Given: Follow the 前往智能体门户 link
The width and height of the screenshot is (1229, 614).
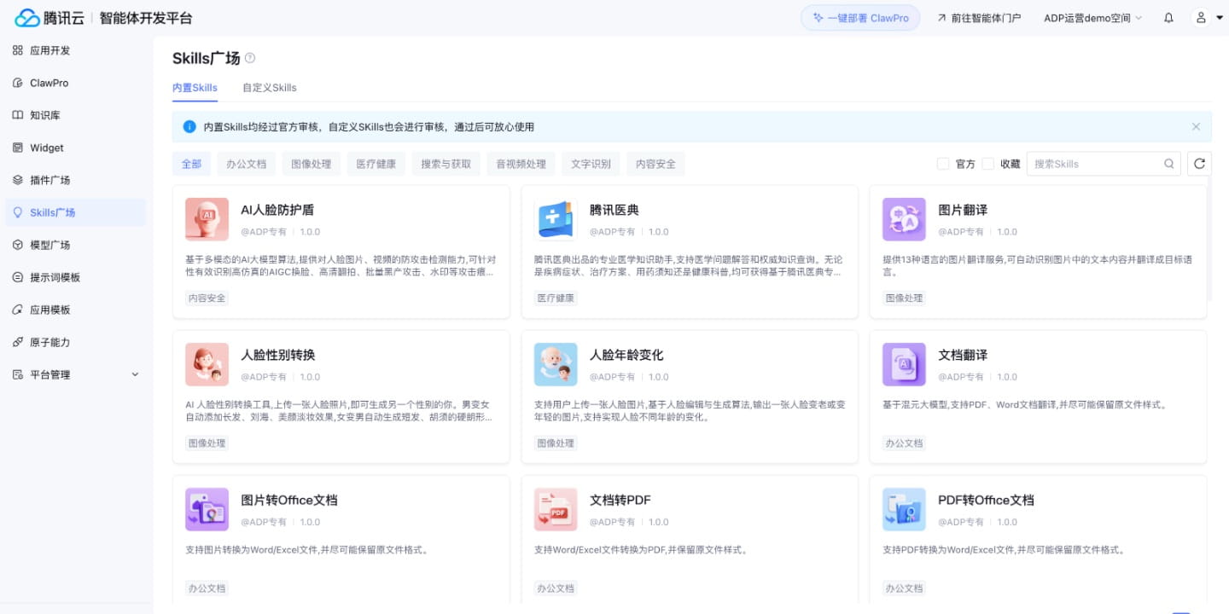Looking at the screenshot, I should (x=978, y=18).
